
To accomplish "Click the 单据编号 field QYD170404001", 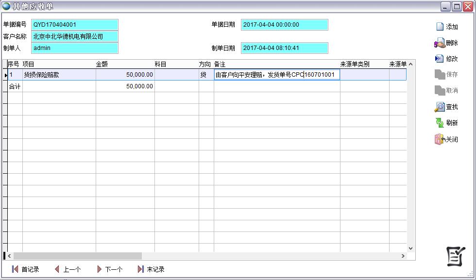I will [x=75, y=25].
